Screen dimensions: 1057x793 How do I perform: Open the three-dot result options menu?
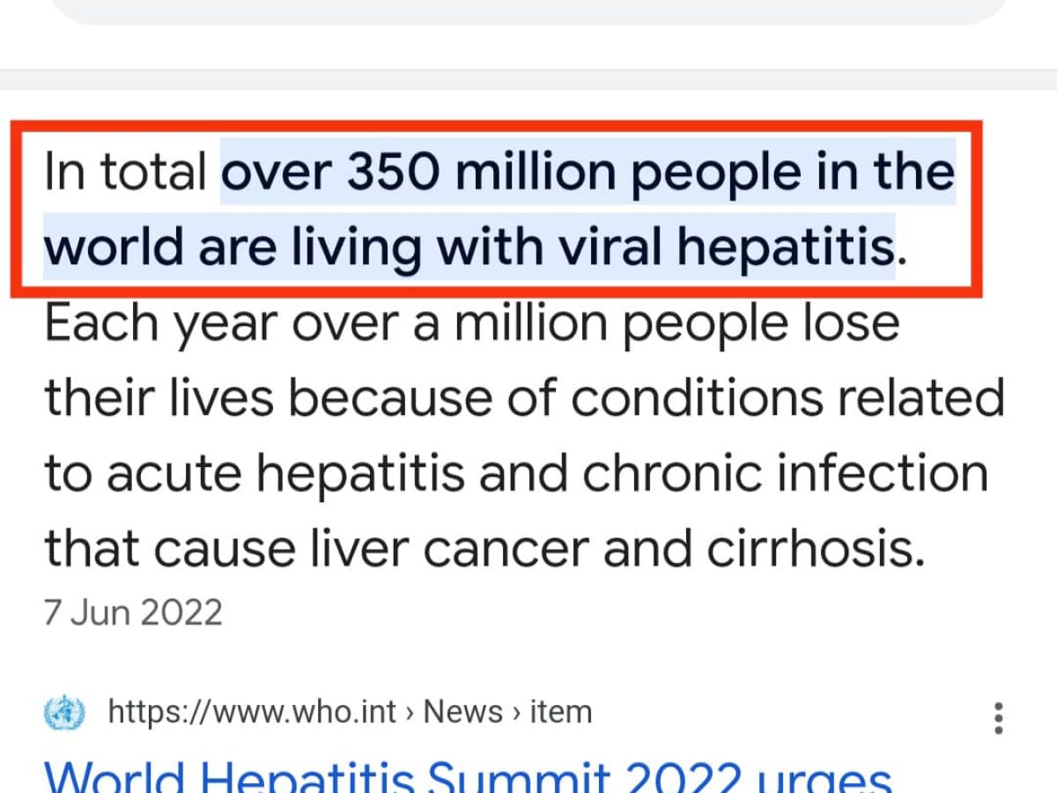(998, 718)
